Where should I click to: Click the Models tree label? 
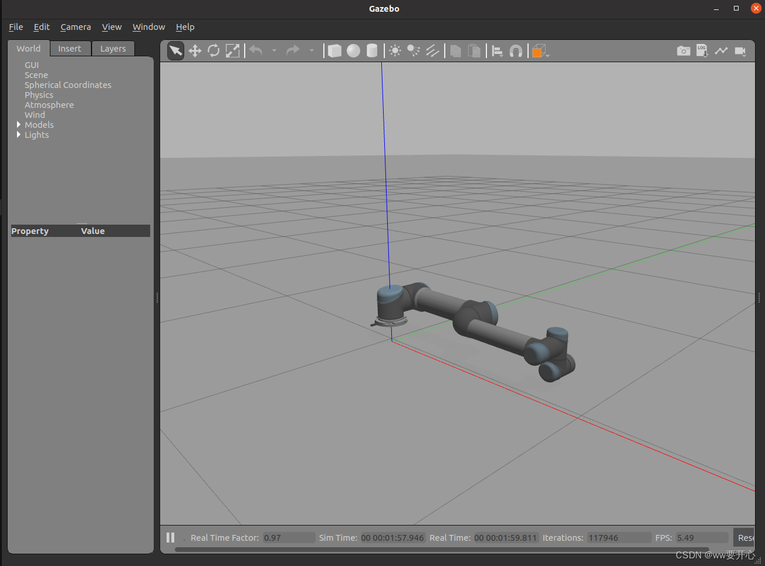(39, 125)
